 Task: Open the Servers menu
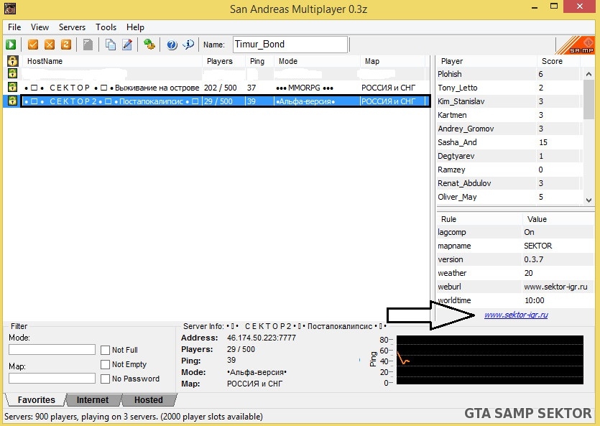[x=72, y=27]
